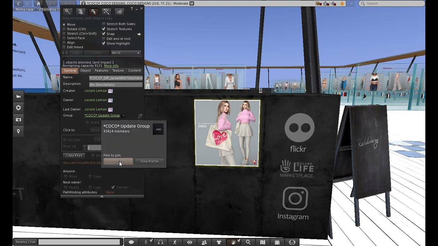Select Stretch (Ctrl+Shift) radio option
The image size is (438, 246).
[x=64, y=33]
